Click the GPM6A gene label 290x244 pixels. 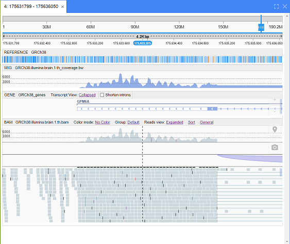83,101
